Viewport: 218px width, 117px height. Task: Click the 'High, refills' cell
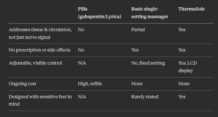coord(90,84)
